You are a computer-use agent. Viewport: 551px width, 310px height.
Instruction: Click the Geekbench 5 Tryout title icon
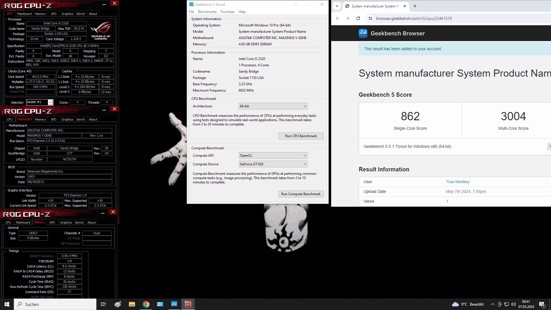point(191,4)
